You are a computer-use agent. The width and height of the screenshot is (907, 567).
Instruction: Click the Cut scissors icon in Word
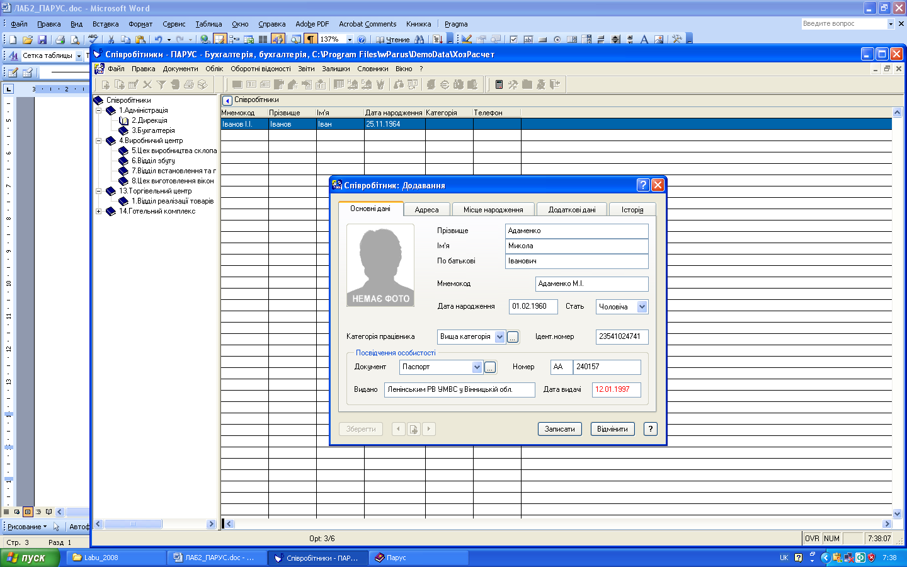point(111,40)
